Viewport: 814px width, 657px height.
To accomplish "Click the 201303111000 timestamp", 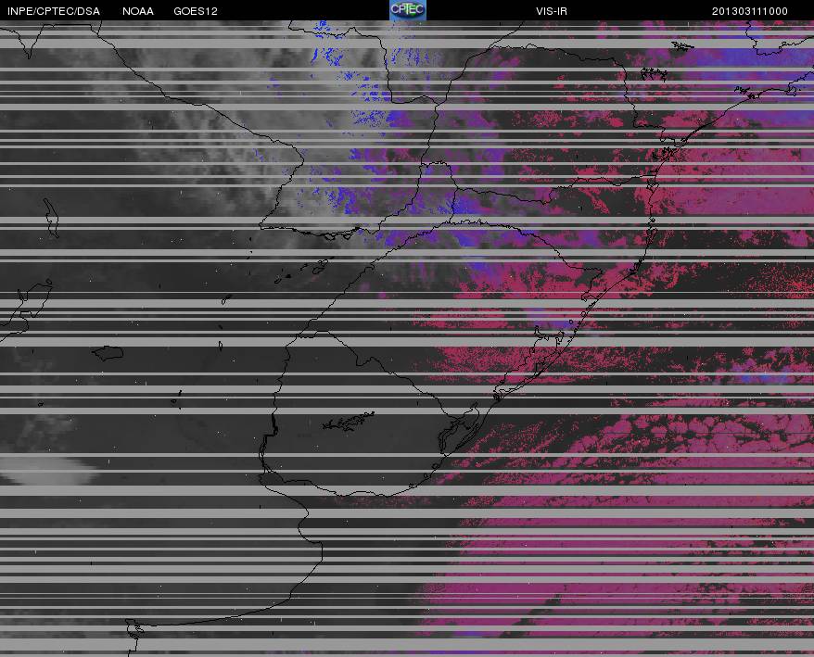I will (750, 11).
